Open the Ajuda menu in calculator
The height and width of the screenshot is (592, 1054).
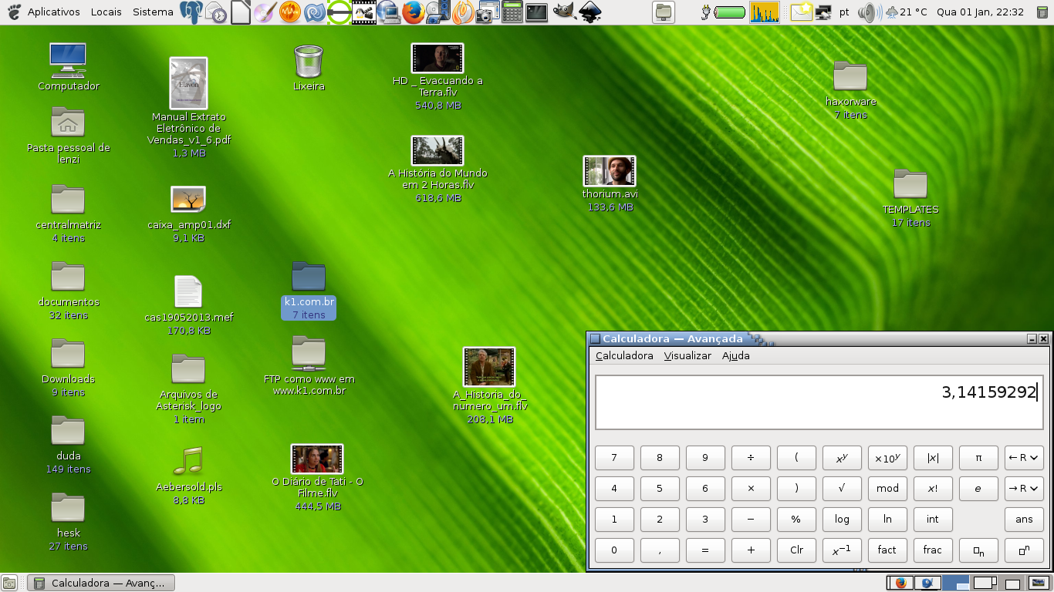click(x=735, y=356)
